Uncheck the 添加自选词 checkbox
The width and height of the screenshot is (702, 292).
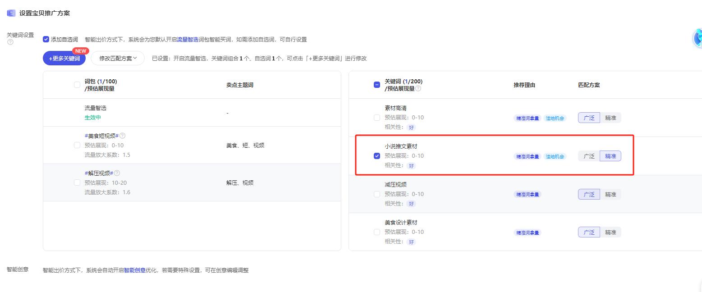[x=46, y=39]
